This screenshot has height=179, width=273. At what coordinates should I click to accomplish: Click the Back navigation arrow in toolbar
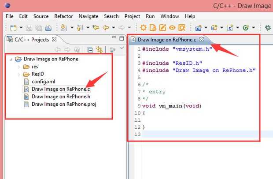click(106, 27)
